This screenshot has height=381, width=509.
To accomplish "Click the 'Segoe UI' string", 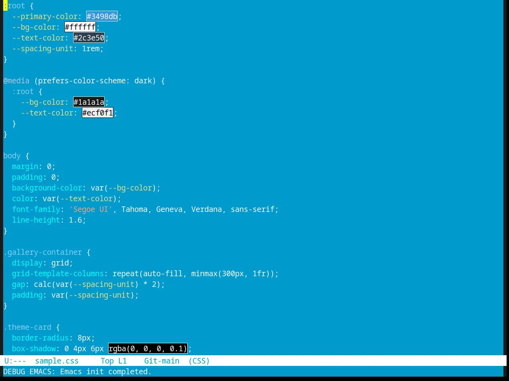I will click(x=91, y=209).
